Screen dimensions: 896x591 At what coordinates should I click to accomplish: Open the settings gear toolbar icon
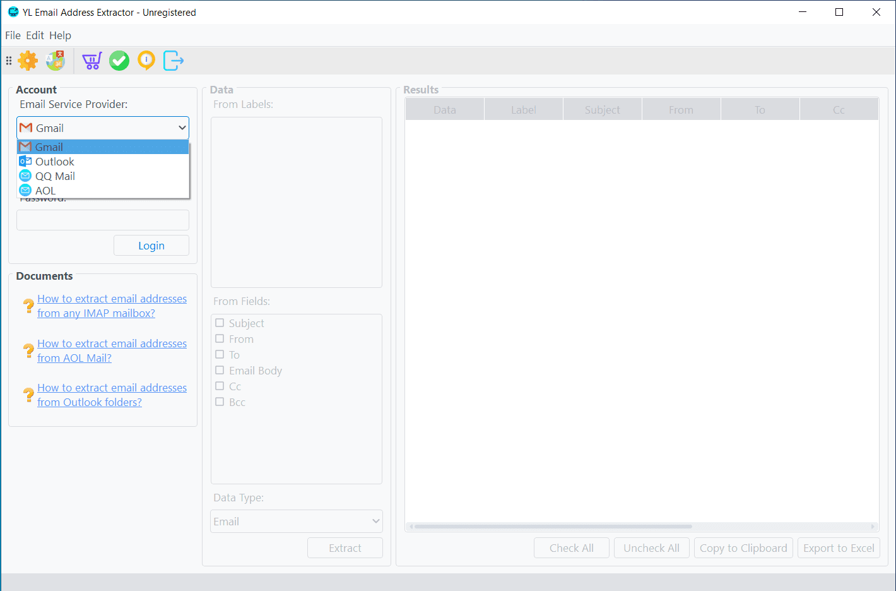pyautogui.click(x=28, y=61)
